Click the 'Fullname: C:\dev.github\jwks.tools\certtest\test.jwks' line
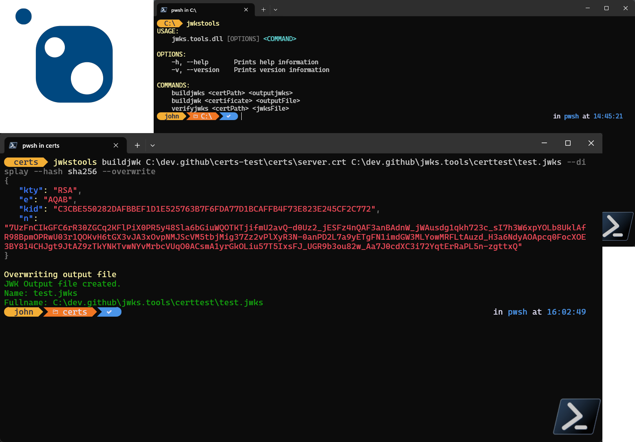The width and height of the screenshot is (635, 442). (x=134, y=303)
